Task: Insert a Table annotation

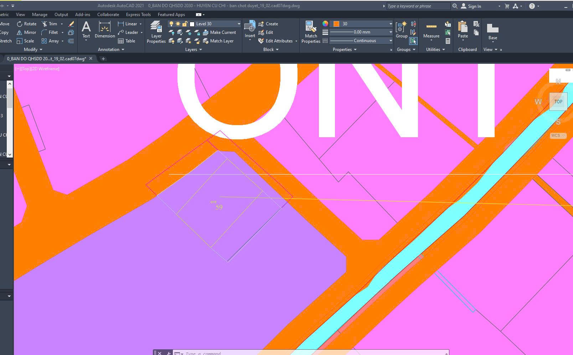Action: coord(127,41)
